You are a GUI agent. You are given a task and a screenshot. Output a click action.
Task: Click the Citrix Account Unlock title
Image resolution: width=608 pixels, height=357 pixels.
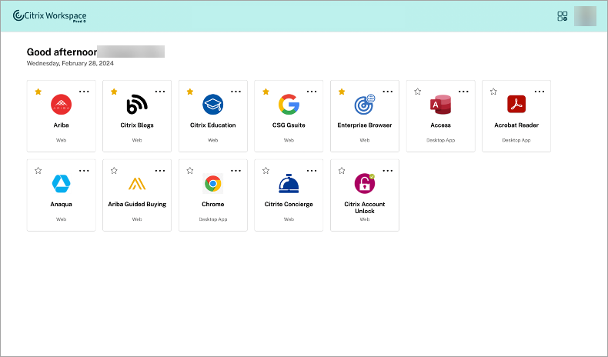(365, 208)
